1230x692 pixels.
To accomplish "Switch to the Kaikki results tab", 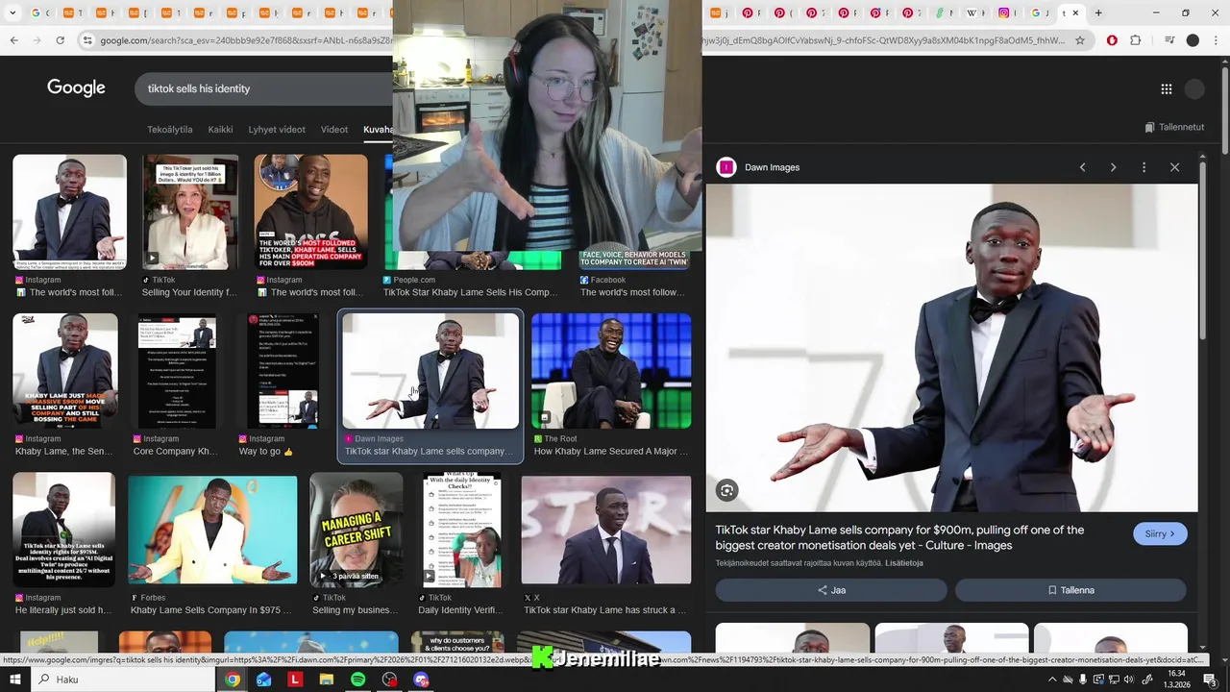I will pyautogui.click(x=220, y=130).
